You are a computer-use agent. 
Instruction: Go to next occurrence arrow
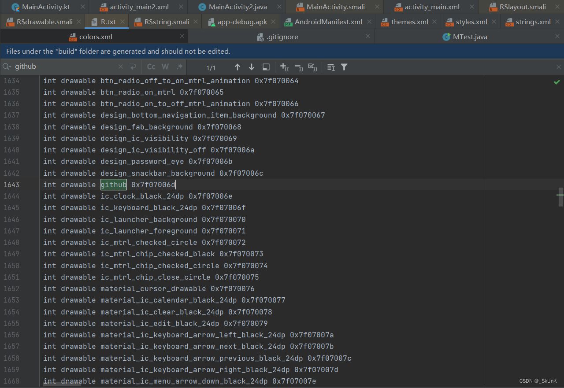252,67
